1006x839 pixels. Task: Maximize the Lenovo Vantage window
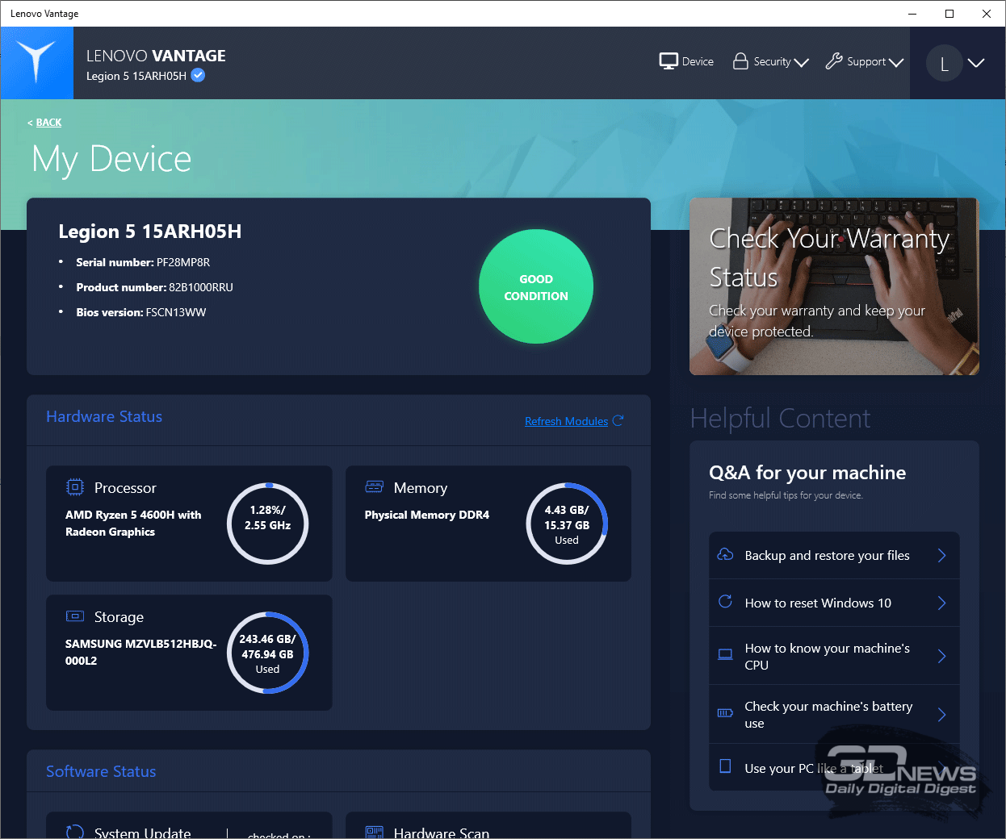(949, 14)
